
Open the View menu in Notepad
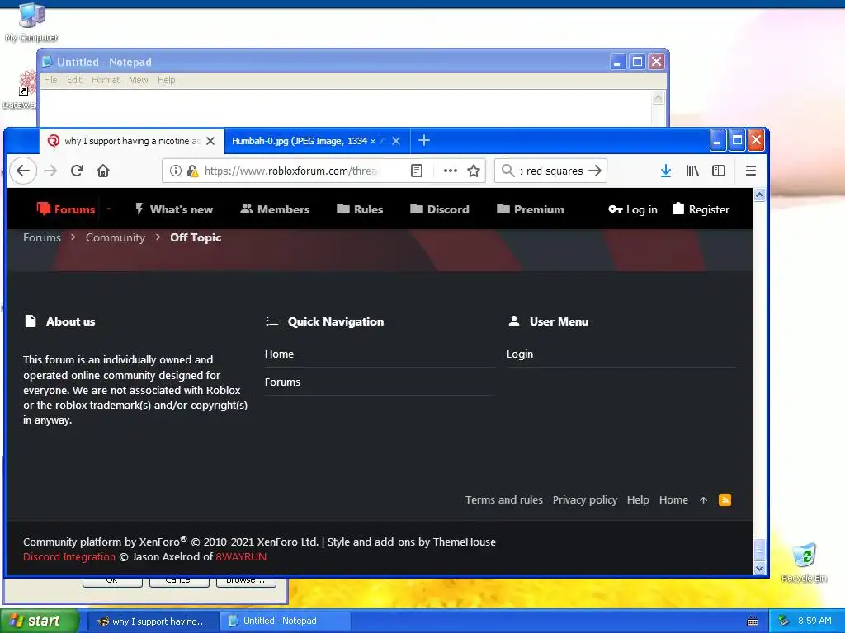tap(139, 80)
